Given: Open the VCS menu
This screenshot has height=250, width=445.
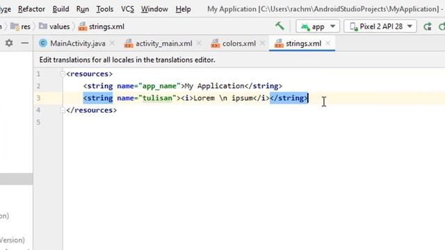Looking at the screenshot, I should tap(127, 9).
